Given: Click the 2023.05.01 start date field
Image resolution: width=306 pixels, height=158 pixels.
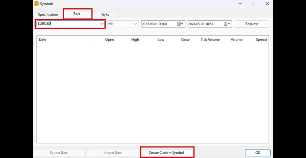Looking at the screenshot, I should point(158,24).
